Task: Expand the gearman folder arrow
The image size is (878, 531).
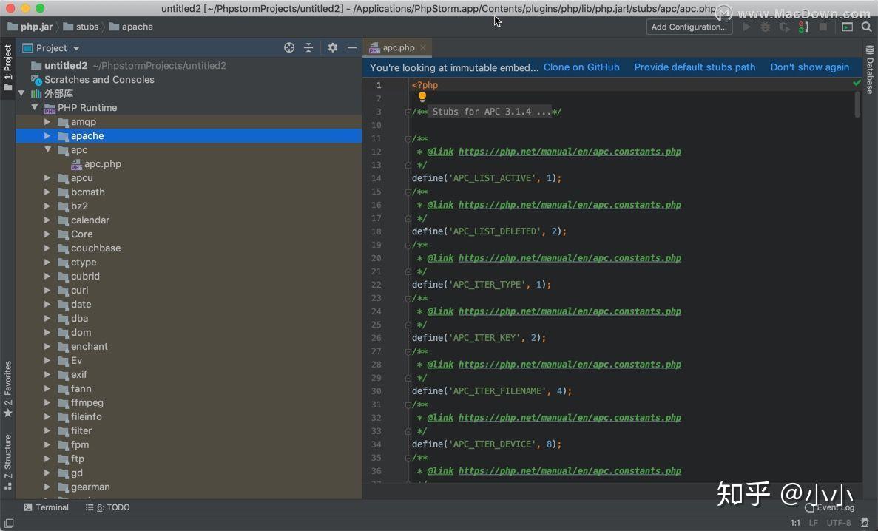Action: [47, 487]
